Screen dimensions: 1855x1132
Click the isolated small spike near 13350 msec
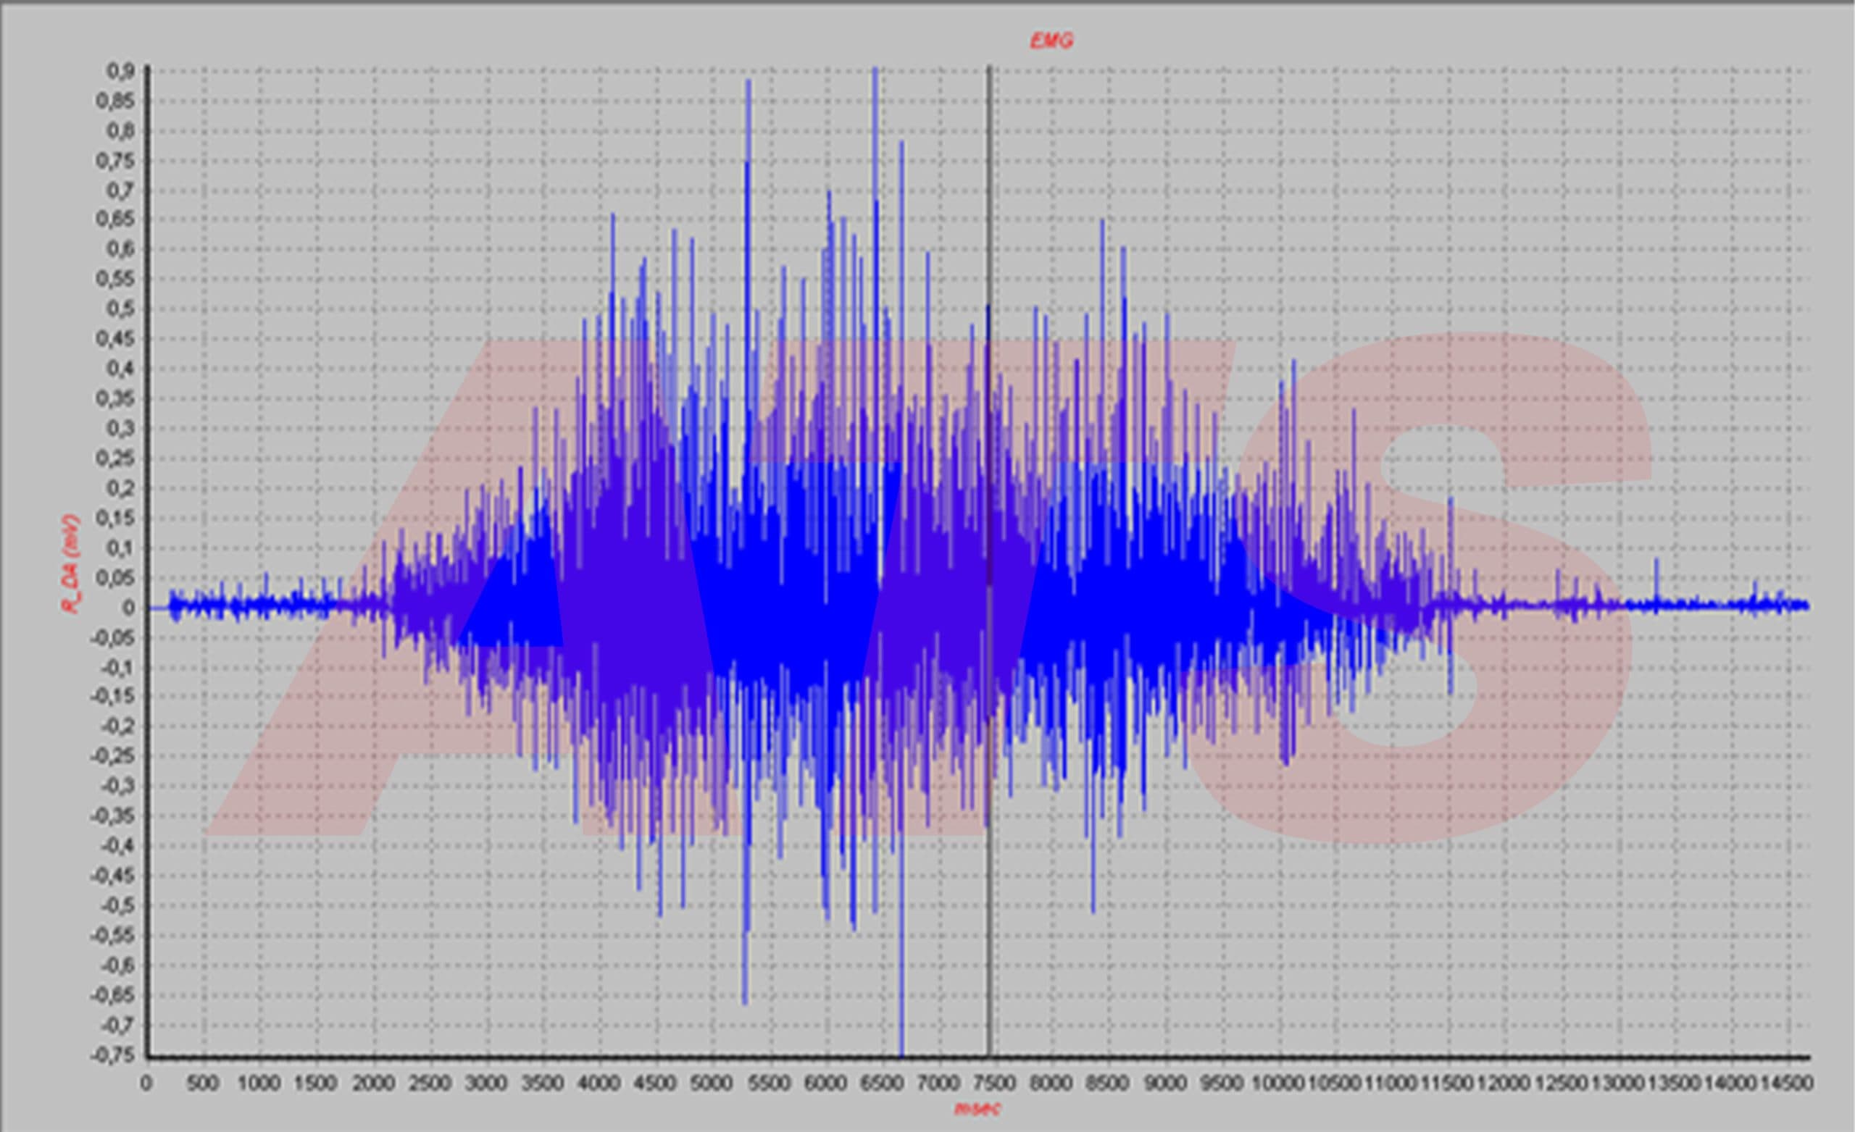pyautogui.click(x=1656, y=576)
